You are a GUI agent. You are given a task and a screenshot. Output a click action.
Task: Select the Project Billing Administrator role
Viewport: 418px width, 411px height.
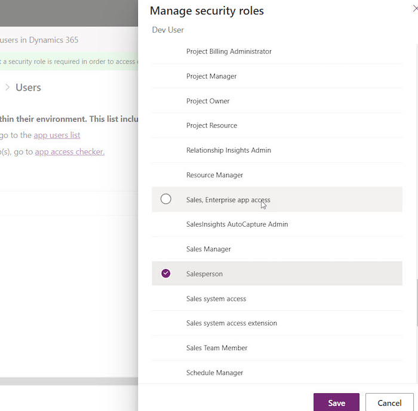click(277, 51)
